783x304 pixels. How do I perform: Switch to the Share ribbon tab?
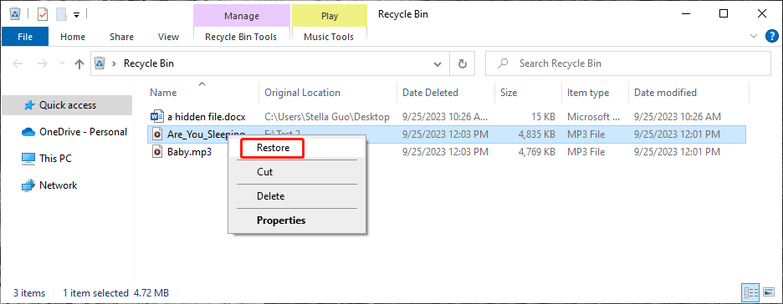tap(121, 37)
